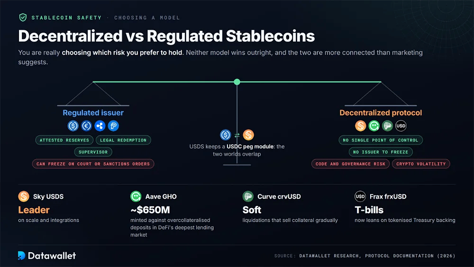Click the euro coin icon under Regulated issuer
This screenshot has height=267, width=474.
pyautogui.click(x=86, y=126)
